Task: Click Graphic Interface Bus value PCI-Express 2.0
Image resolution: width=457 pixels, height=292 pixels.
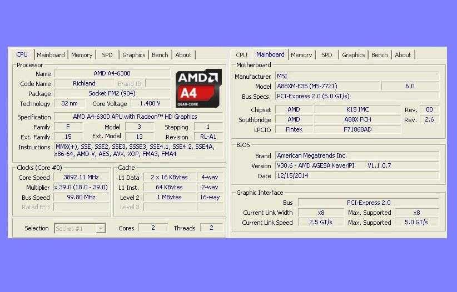Action: pyautogui.click(x=369, y=203)
